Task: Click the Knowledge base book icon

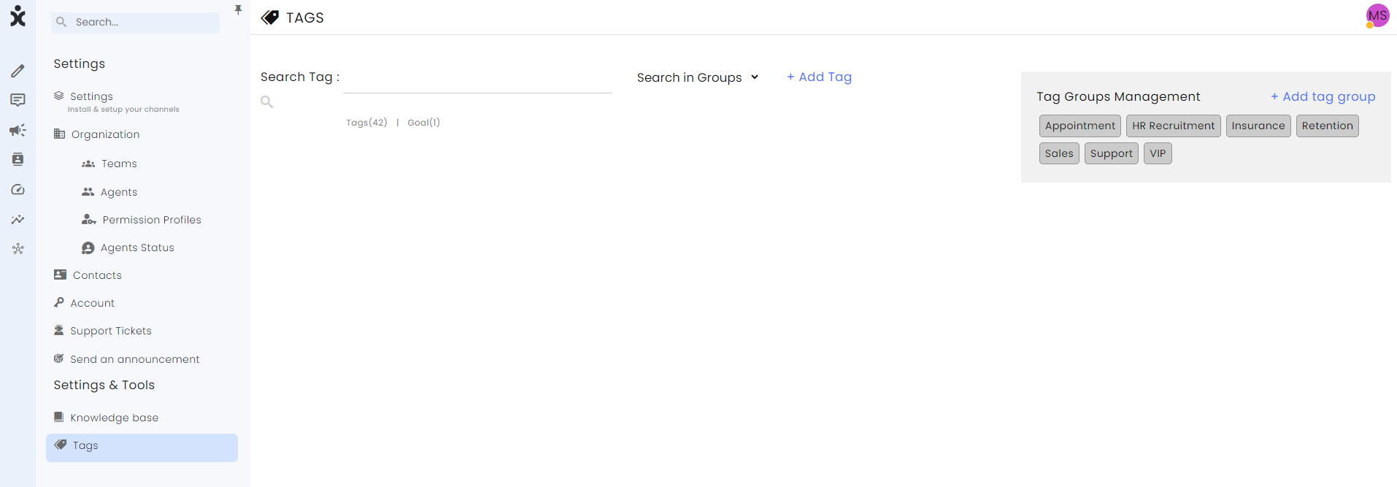Action: (x=59, y=417)
